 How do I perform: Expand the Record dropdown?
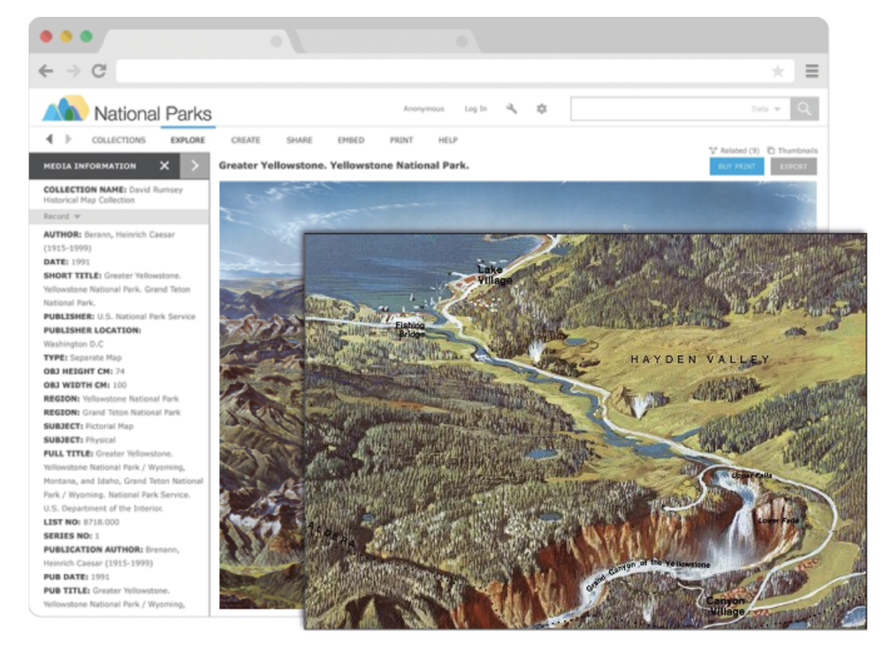pyautogui.click(x=62, y=216)
